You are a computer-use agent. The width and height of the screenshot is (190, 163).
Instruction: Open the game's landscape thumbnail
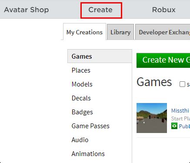click(152, 118)
